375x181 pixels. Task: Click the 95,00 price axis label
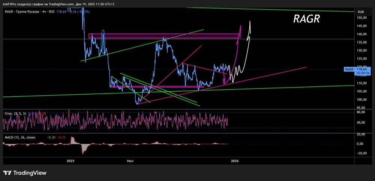tap(360, 108)
